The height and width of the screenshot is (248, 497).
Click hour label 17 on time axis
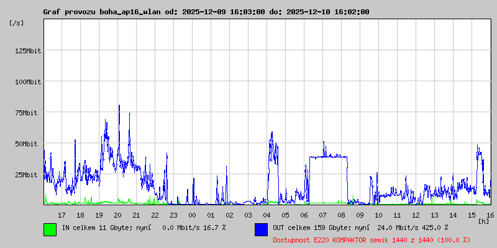click(62, 215)
